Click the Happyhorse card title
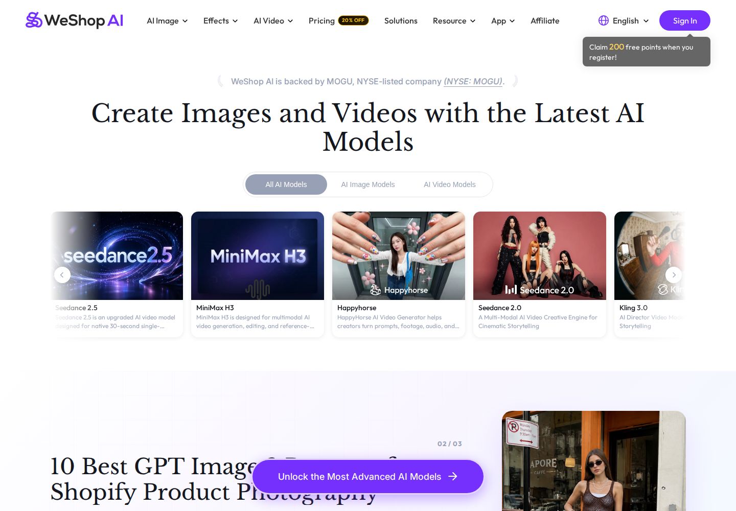This screenshot has width=736, height=511. (357, 308)
